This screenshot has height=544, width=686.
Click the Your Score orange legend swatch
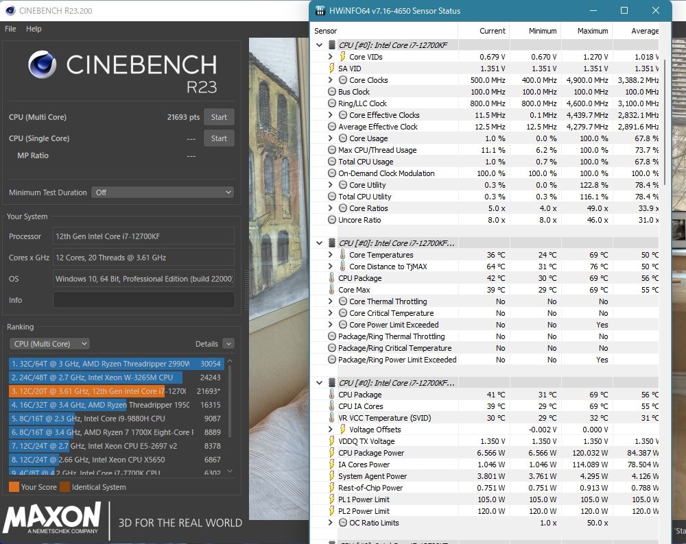[x=14, y=487]
